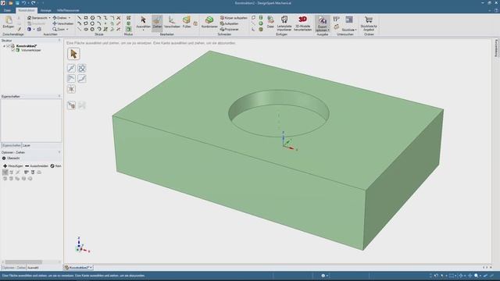Image resolution: width=500 pixels, height=281 pixels.
Task: Collapse the Übersicht options section
Action: tap(4, 158)
